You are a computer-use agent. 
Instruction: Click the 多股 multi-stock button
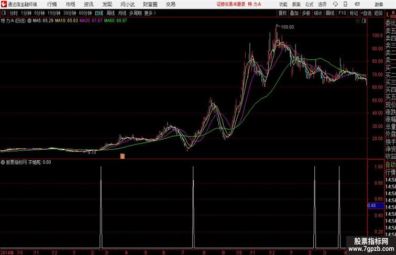pyautogui.click(x=306, y=13)
